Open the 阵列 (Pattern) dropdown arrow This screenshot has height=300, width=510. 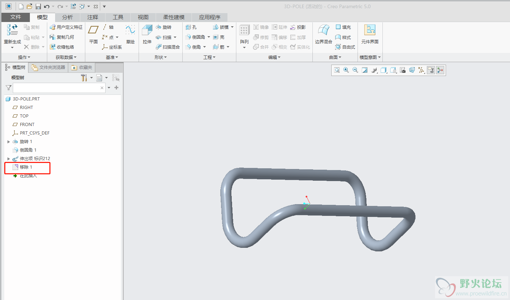244,48
